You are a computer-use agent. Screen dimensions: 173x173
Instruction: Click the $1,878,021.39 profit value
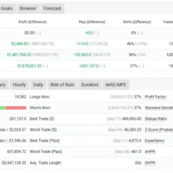[29, 66]
